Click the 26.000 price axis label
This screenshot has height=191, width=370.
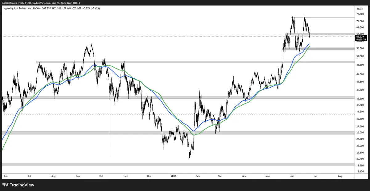click(x=360, y=132)
